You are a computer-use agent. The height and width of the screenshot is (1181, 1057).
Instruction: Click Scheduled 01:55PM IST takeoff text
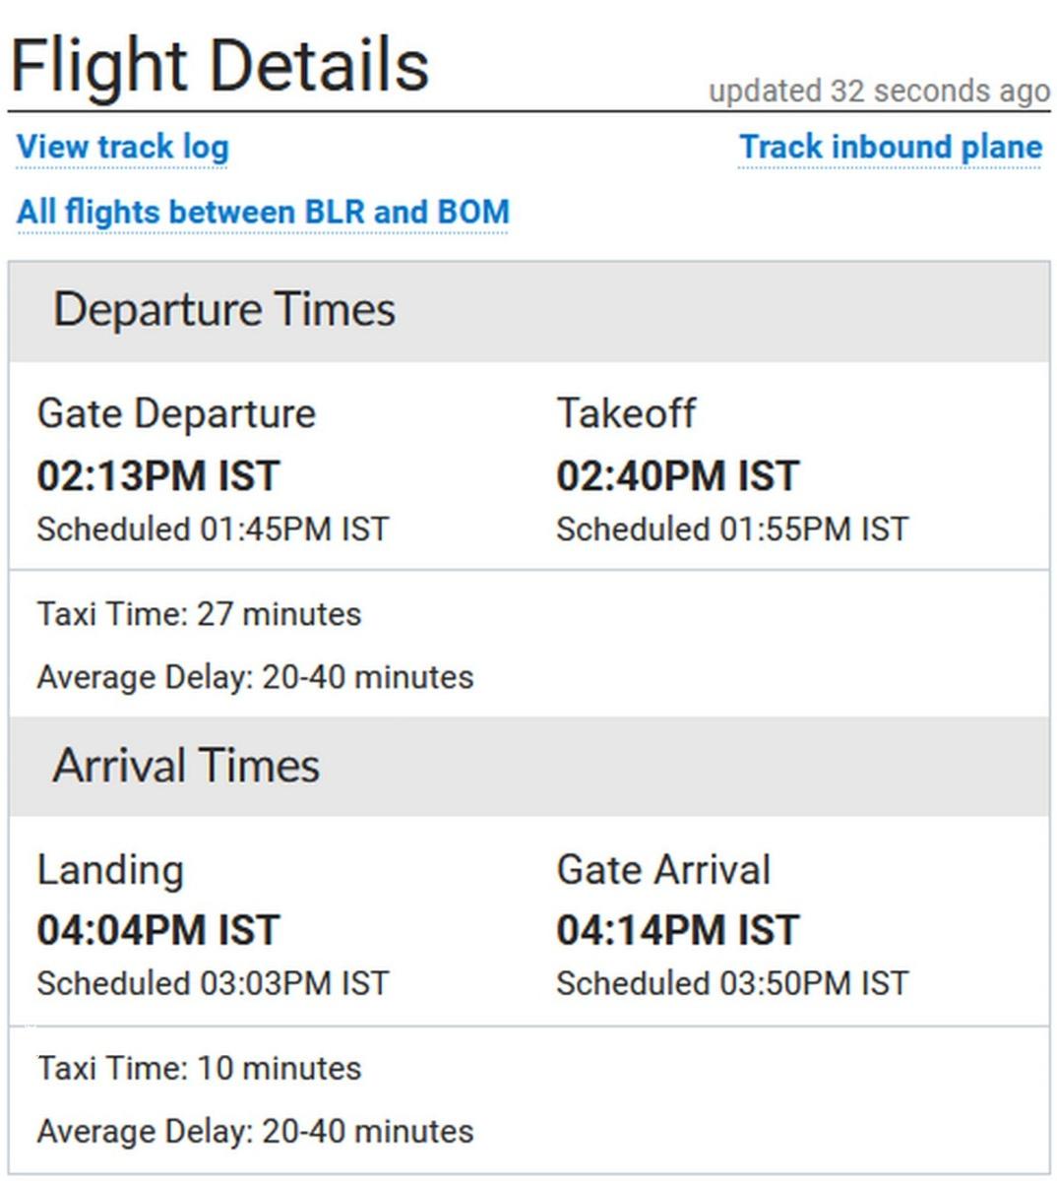point(732,529)
